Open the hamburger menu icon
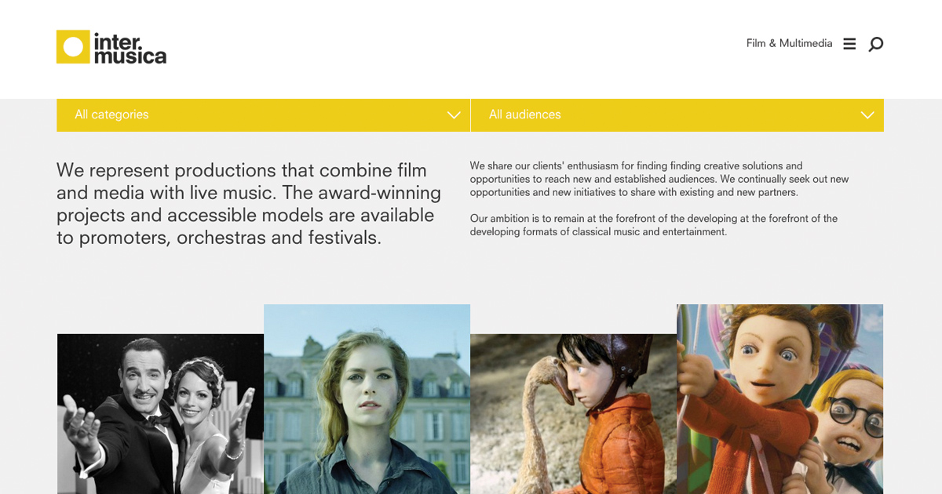Viewport: 942px width, 494px height. click(x=849, y=44)
